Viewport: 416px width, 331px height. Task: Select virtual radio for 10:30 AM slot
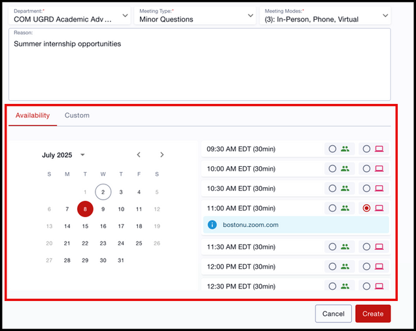pyautogui.click(x=367, y=188)
